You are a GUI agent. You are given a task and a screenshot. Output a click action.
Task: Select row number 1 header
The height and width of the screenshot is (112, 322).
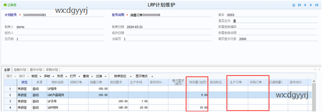click(11, 89)
